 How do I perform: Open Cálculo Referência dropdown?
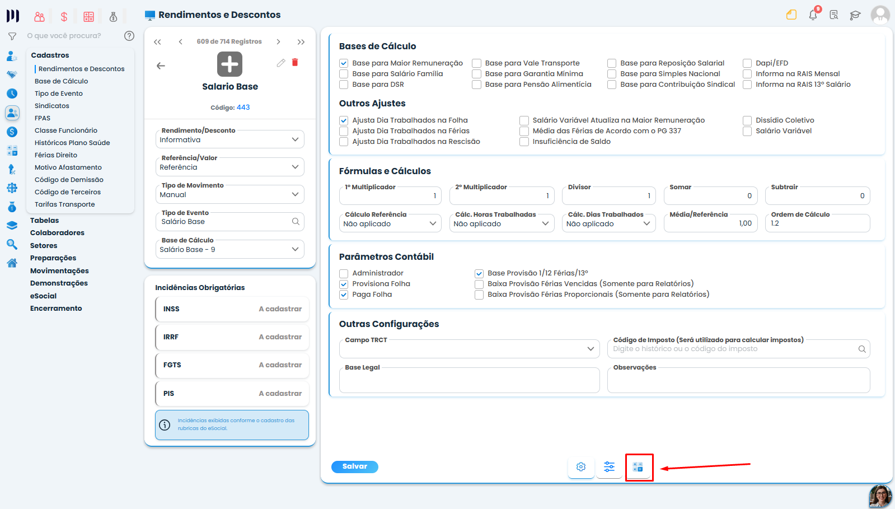[390, 223]
